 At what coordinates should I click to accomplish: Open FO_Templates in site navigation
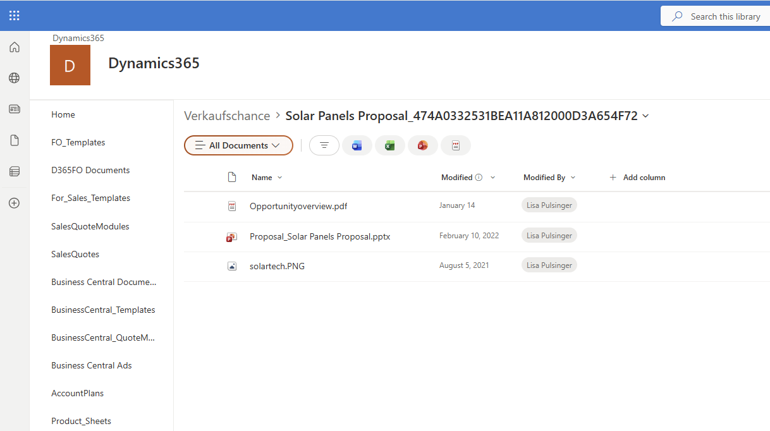pyautogui.click(x=78, y=142)
